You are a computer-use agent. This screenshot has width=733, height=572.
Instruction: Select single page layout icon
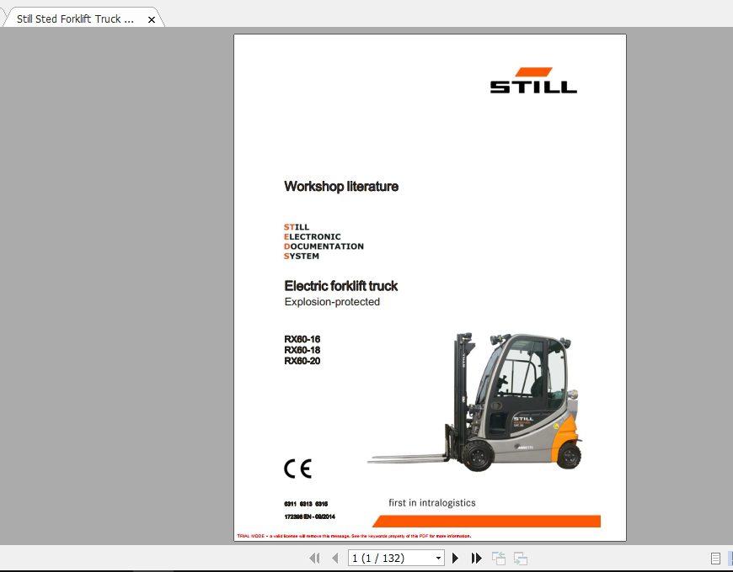click(x=715, y=558)
